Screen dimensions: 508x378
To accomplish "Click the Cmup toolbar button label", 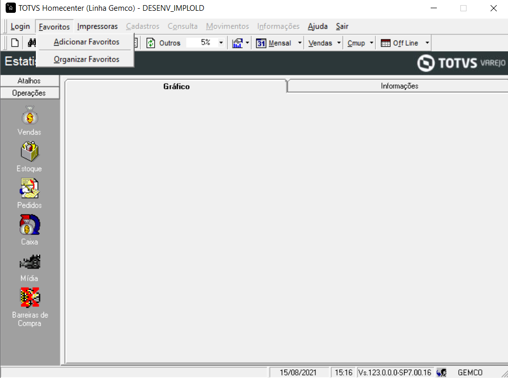I will tap(356, 43).
